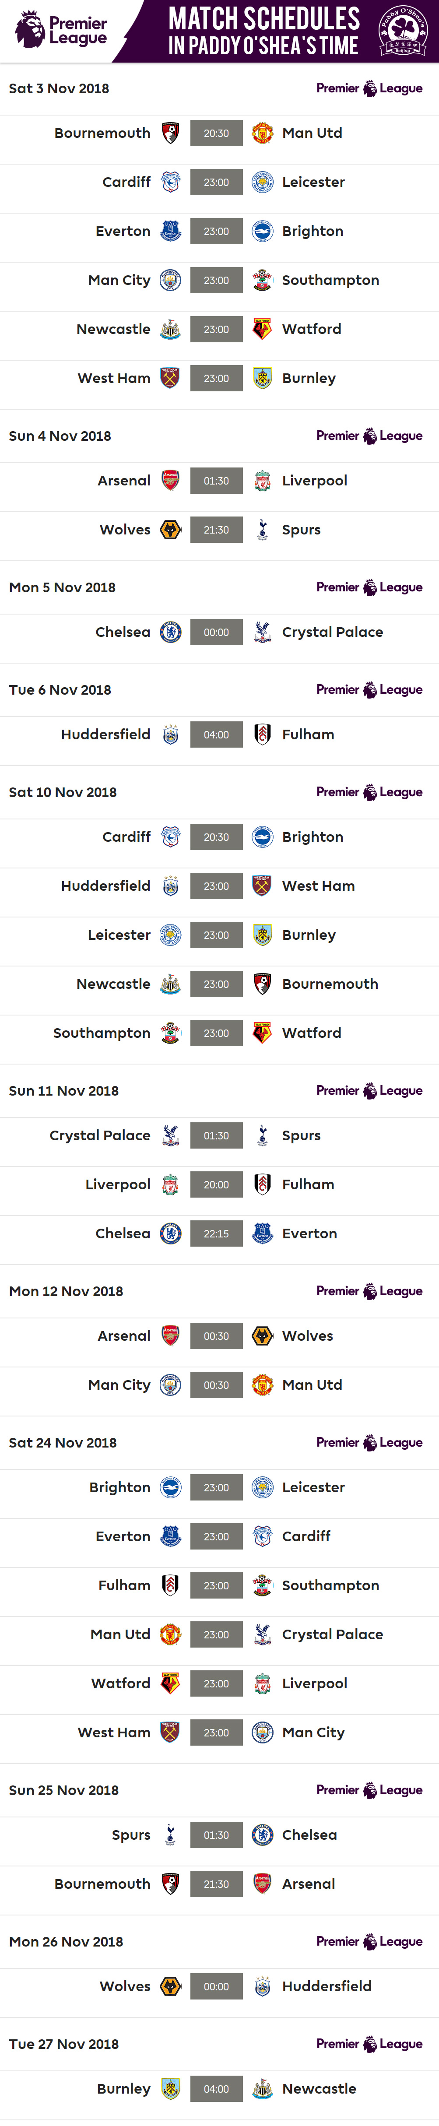The height and width of the screenshot is (2126, 439).
Task: Click Man Utd crest in Man City vs Man Utd row
Action: 263,1385
